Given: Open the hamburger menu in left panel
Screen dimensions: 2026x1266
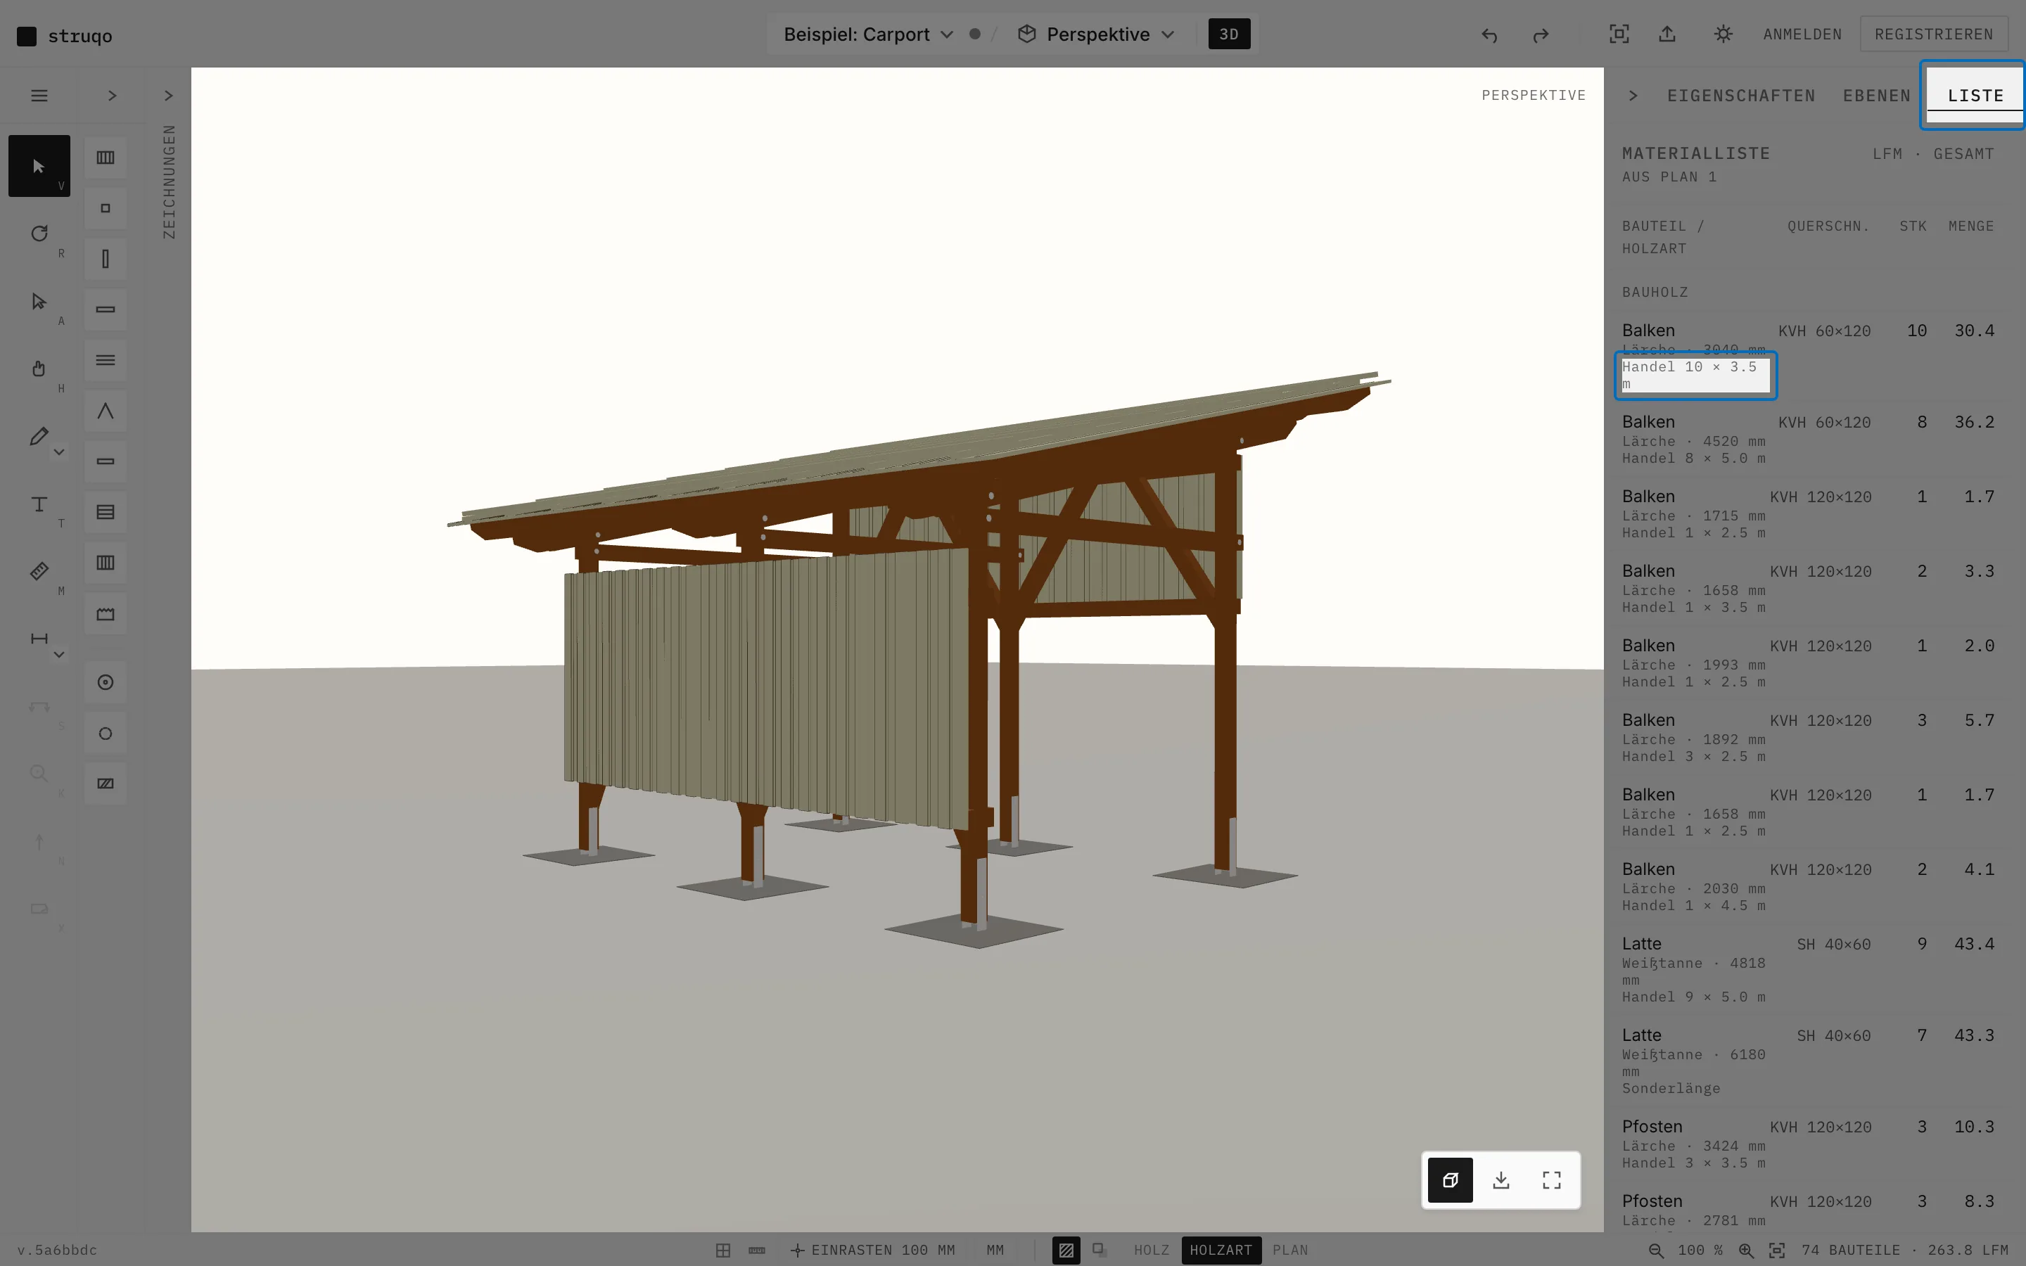Looking at the screenshot, I should pos(39,96).
